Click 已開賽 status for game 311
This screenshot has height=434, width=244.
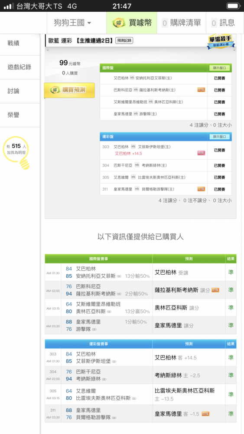pyautogui.click(x=219, y=189)
